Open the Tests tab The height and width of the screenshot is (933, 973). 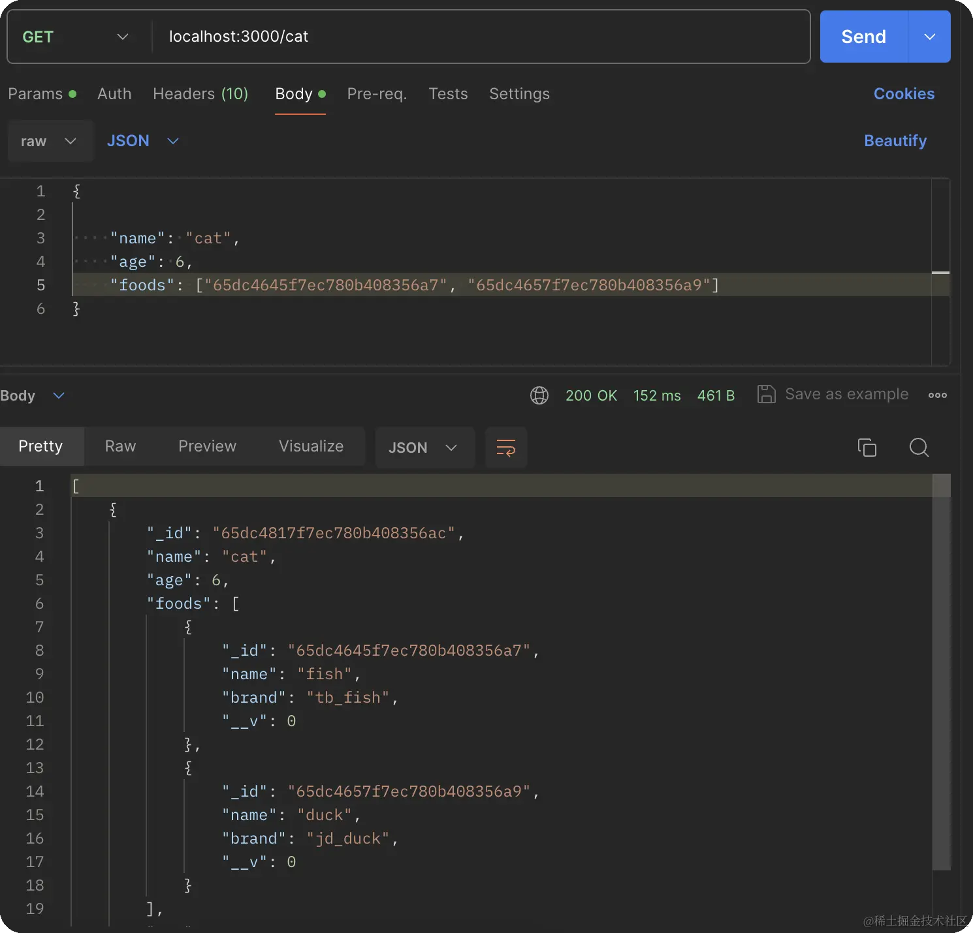pos(448,94)
